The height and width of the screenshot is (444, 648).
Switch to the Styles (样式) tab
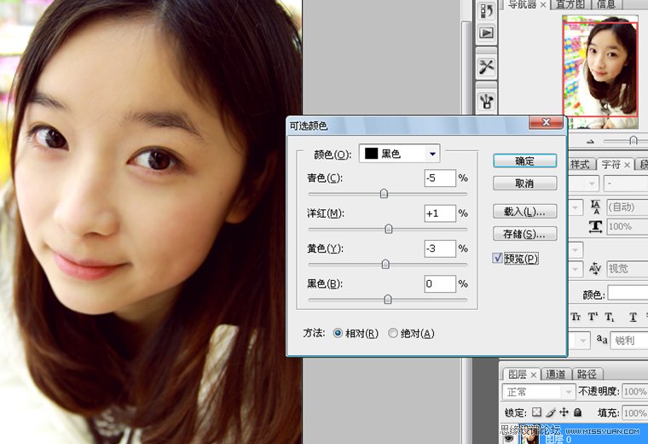[x=580, y=165]
